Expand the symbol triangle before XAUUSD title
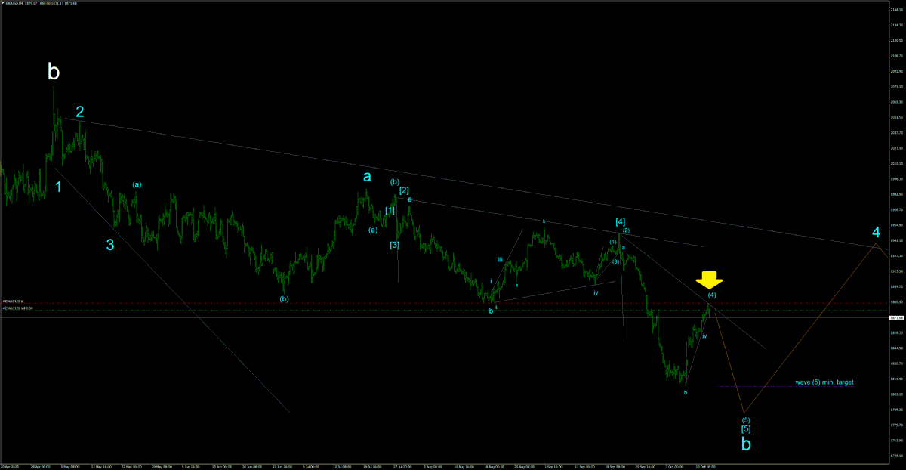This screenshot has height=470, width=906. coord(5,4)
